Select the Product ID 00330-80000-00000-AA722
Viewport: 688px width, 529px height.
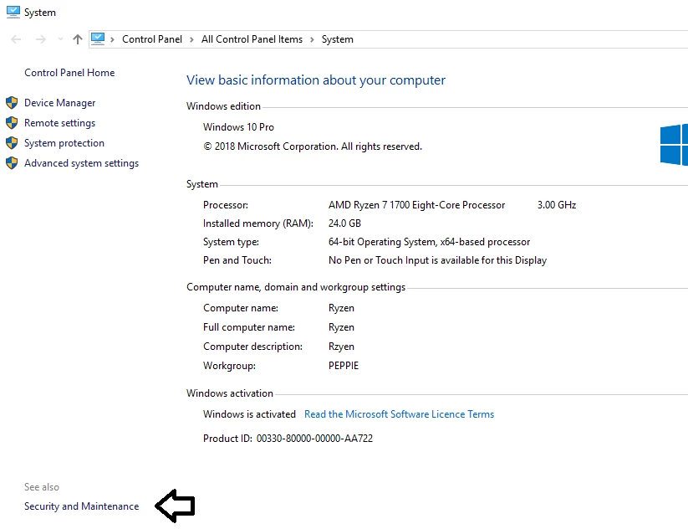(314, 439)
